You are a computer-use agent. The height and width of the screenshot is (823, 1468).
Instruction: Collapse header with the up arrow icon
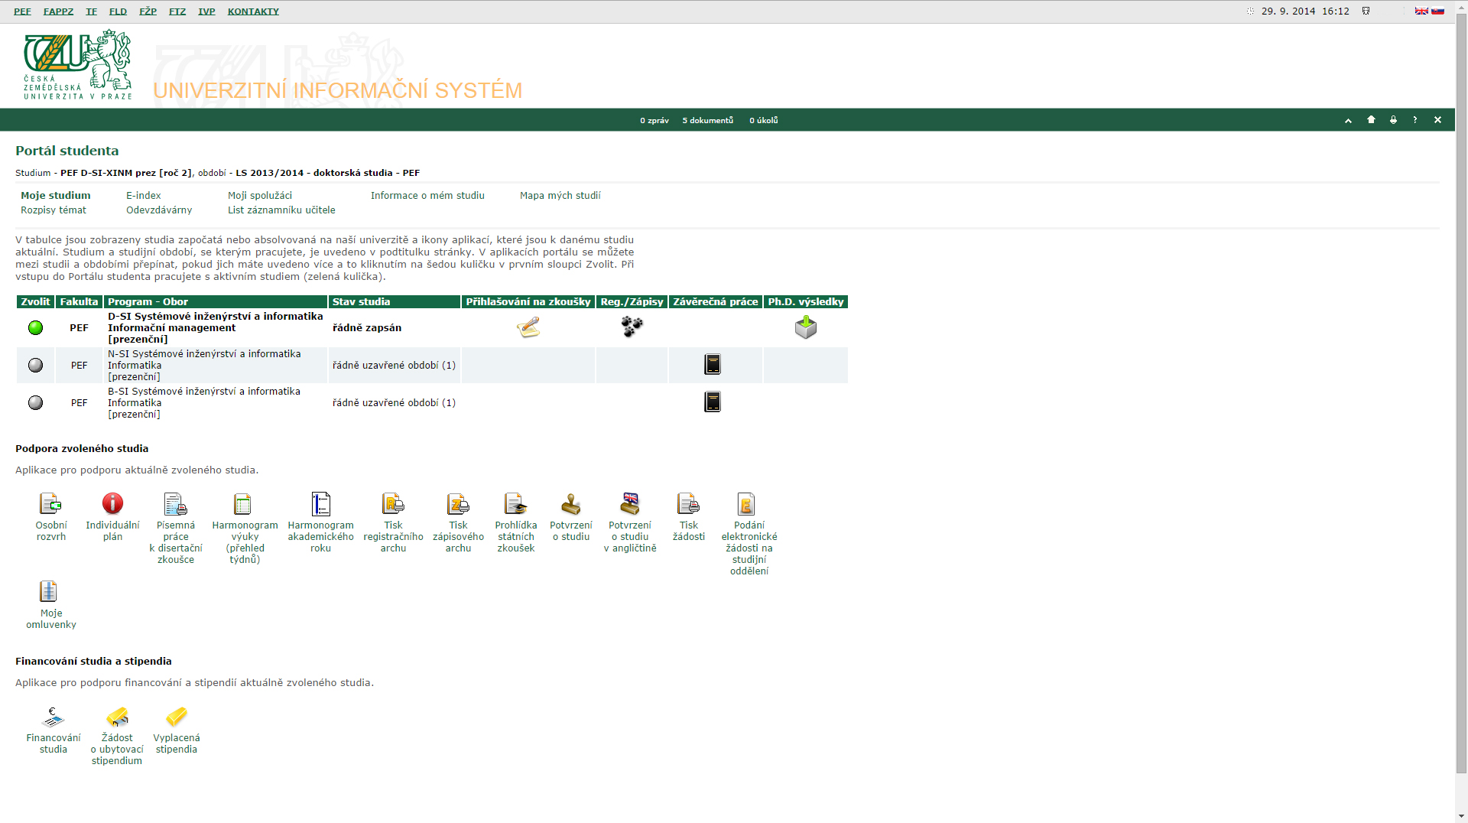1348,121
